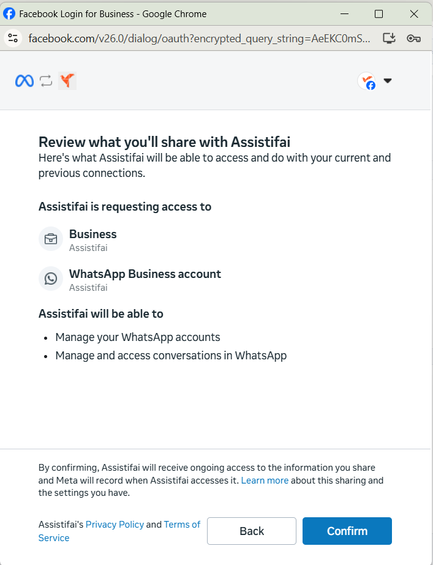Click the Business briefcase icon
The height and width of the screenshot is (565, 433).
point(51,239)
